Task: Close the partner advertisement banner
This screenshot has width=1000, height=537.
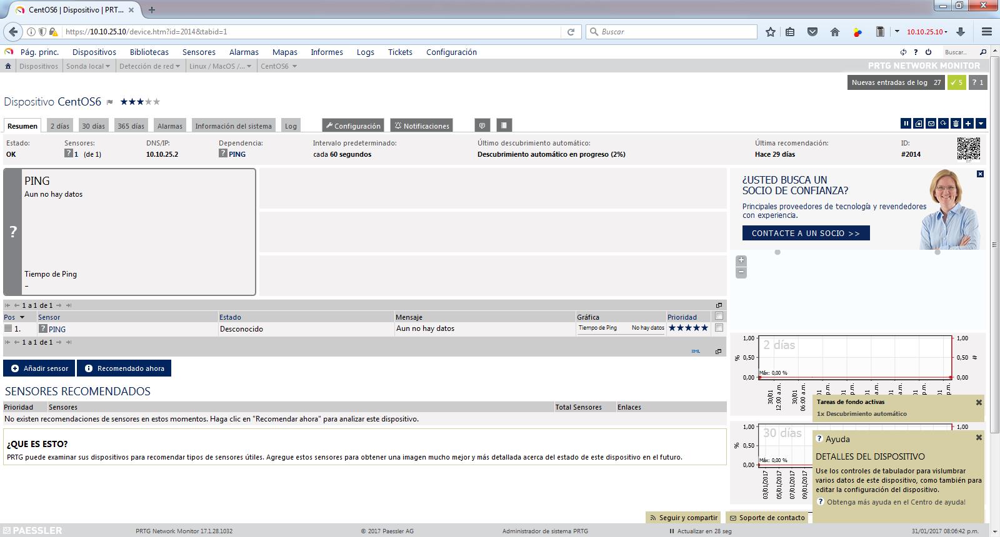Action: pyautogui.click(x=980, y=174)
